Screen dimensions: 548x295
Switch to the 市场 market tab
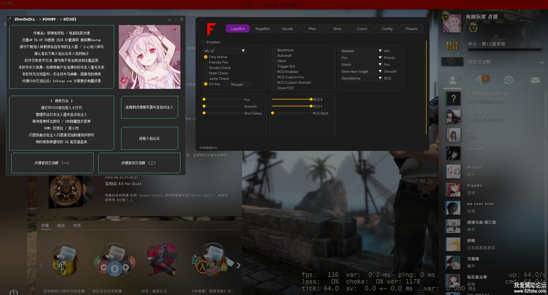[77, 226]
